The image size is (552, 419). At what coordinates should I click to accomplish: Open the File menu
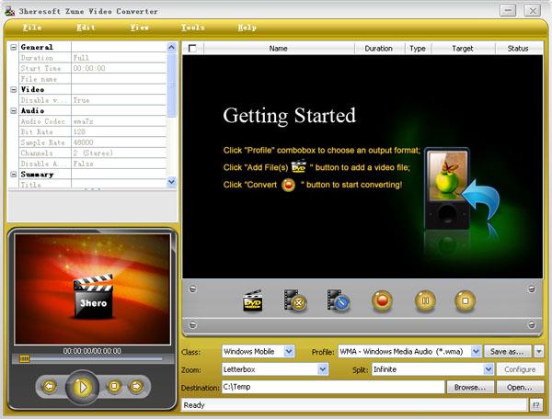[x=32, y=28]
